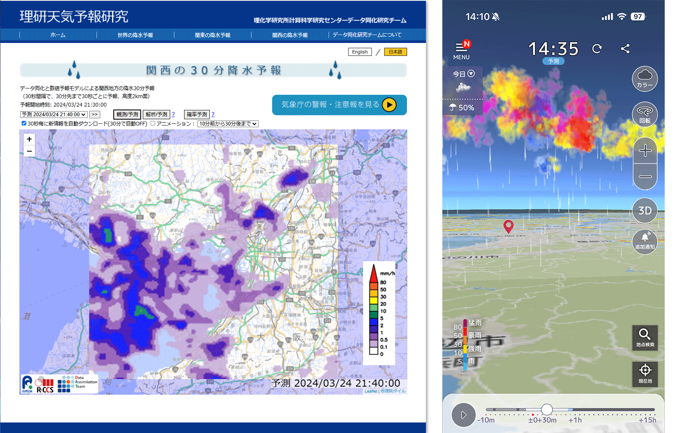This screenshot has height=433, width=674.
Task: Expand the 今日 day selector
Action: coord(463,74)
